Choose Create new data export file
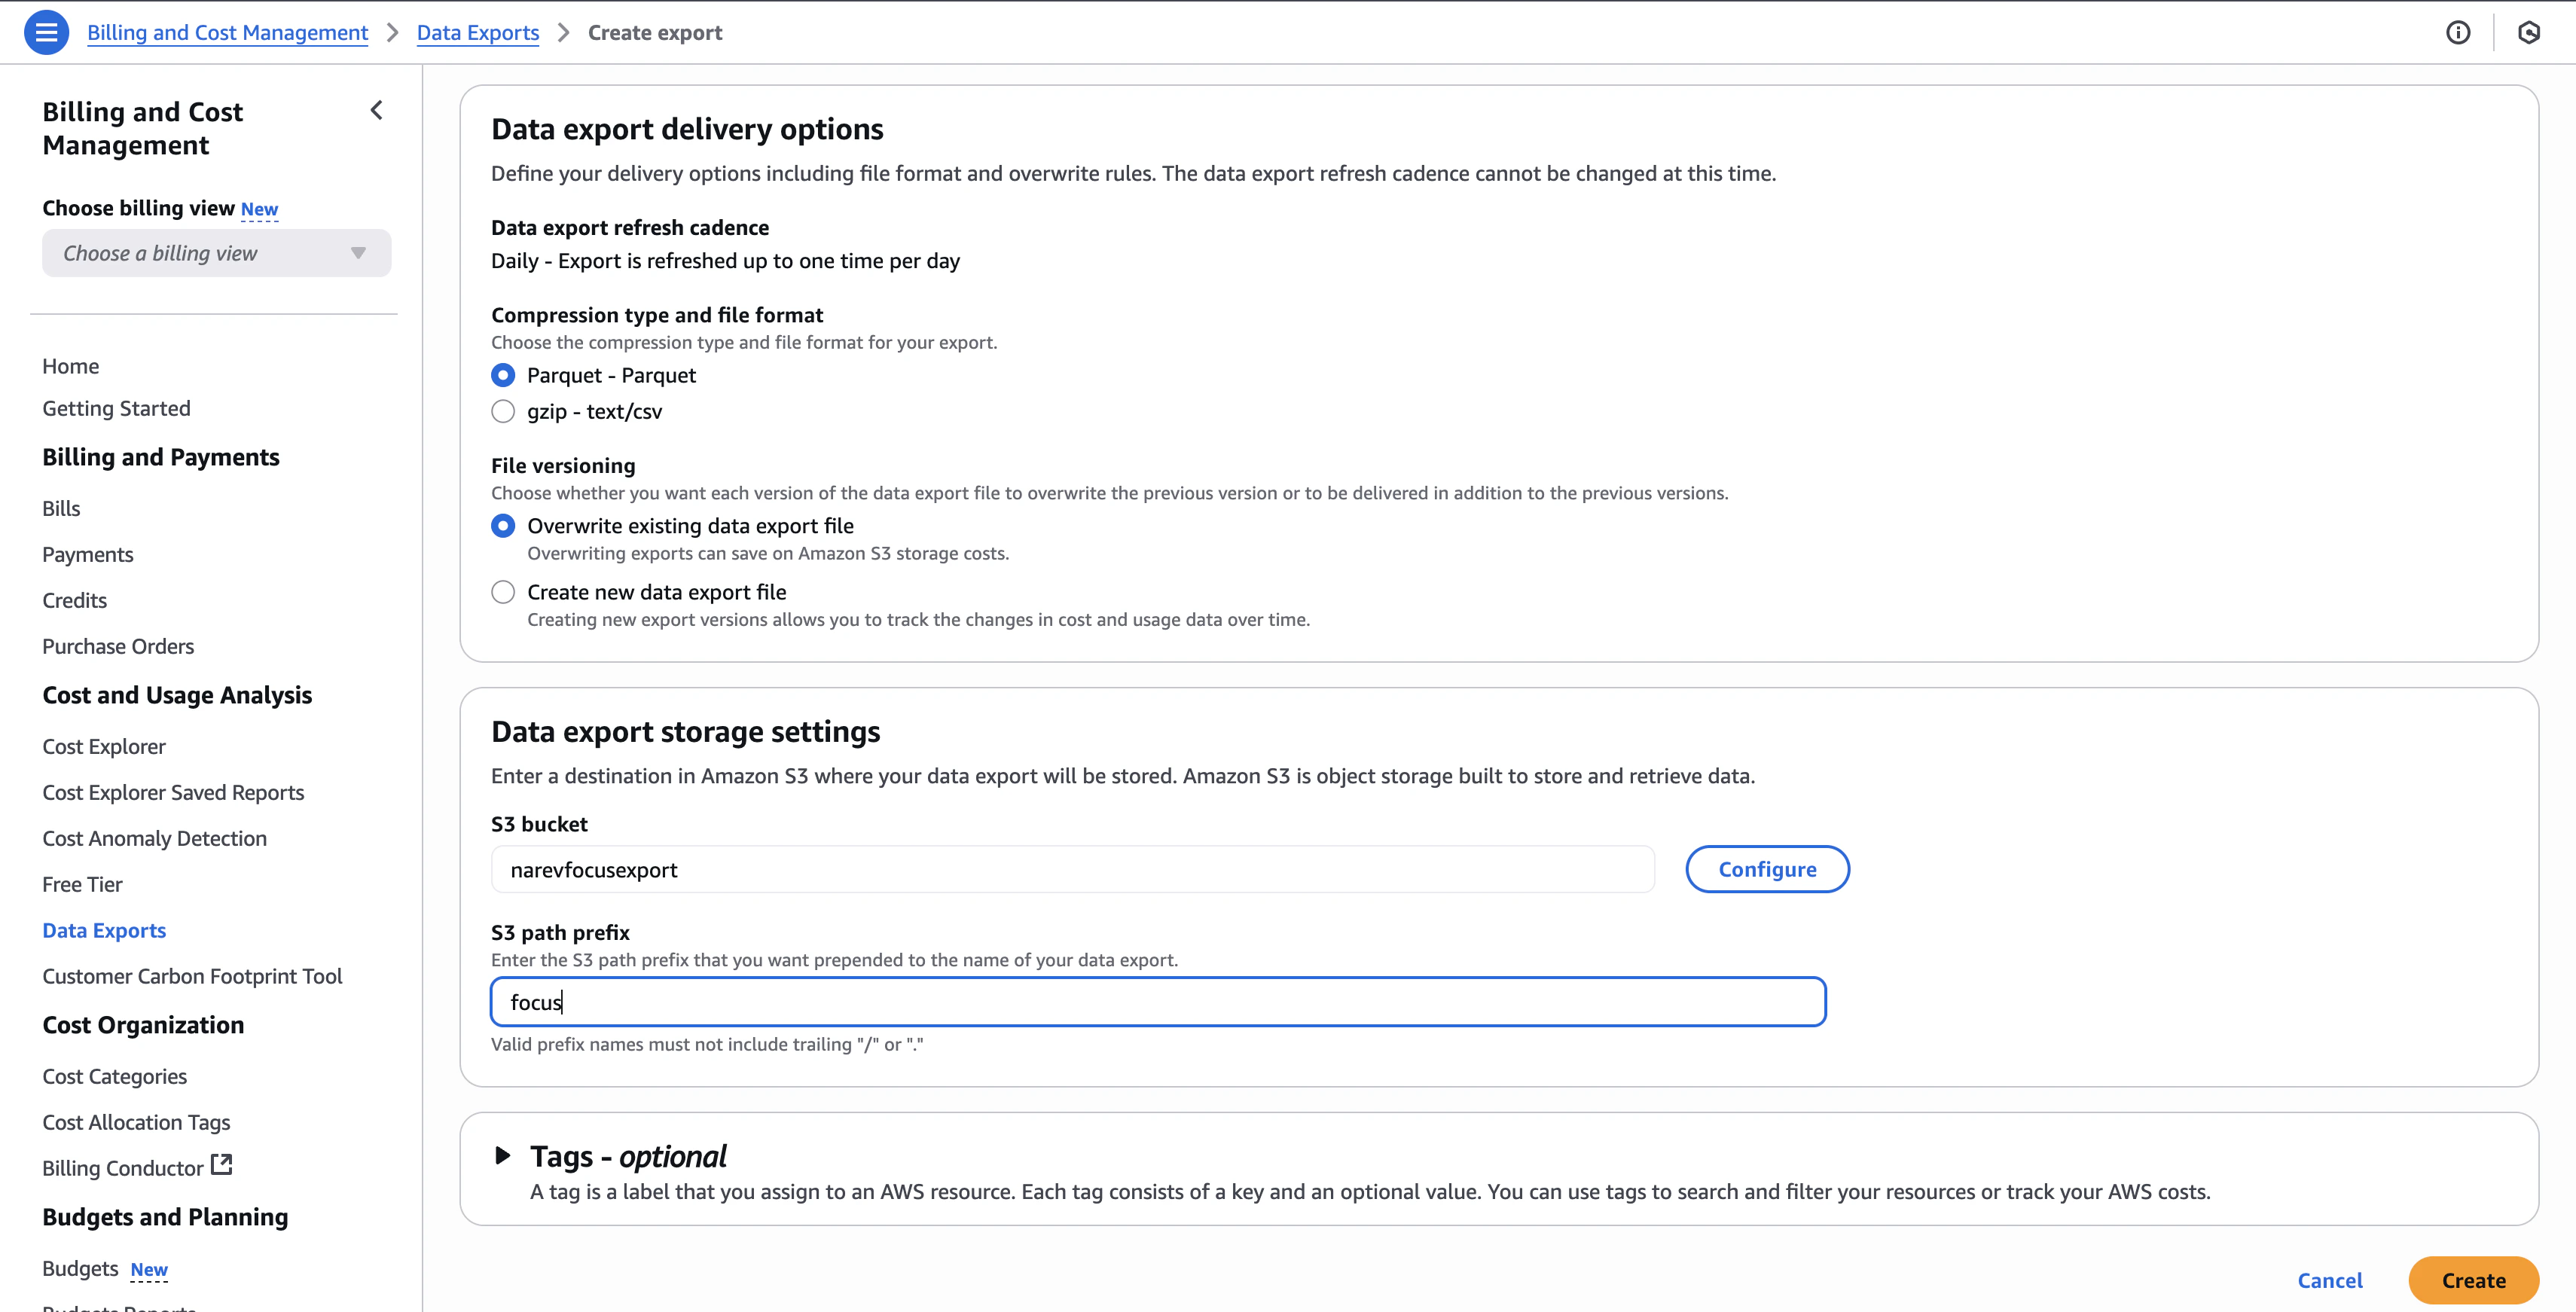This screenshot has width=2576, height=1312. 503,591
